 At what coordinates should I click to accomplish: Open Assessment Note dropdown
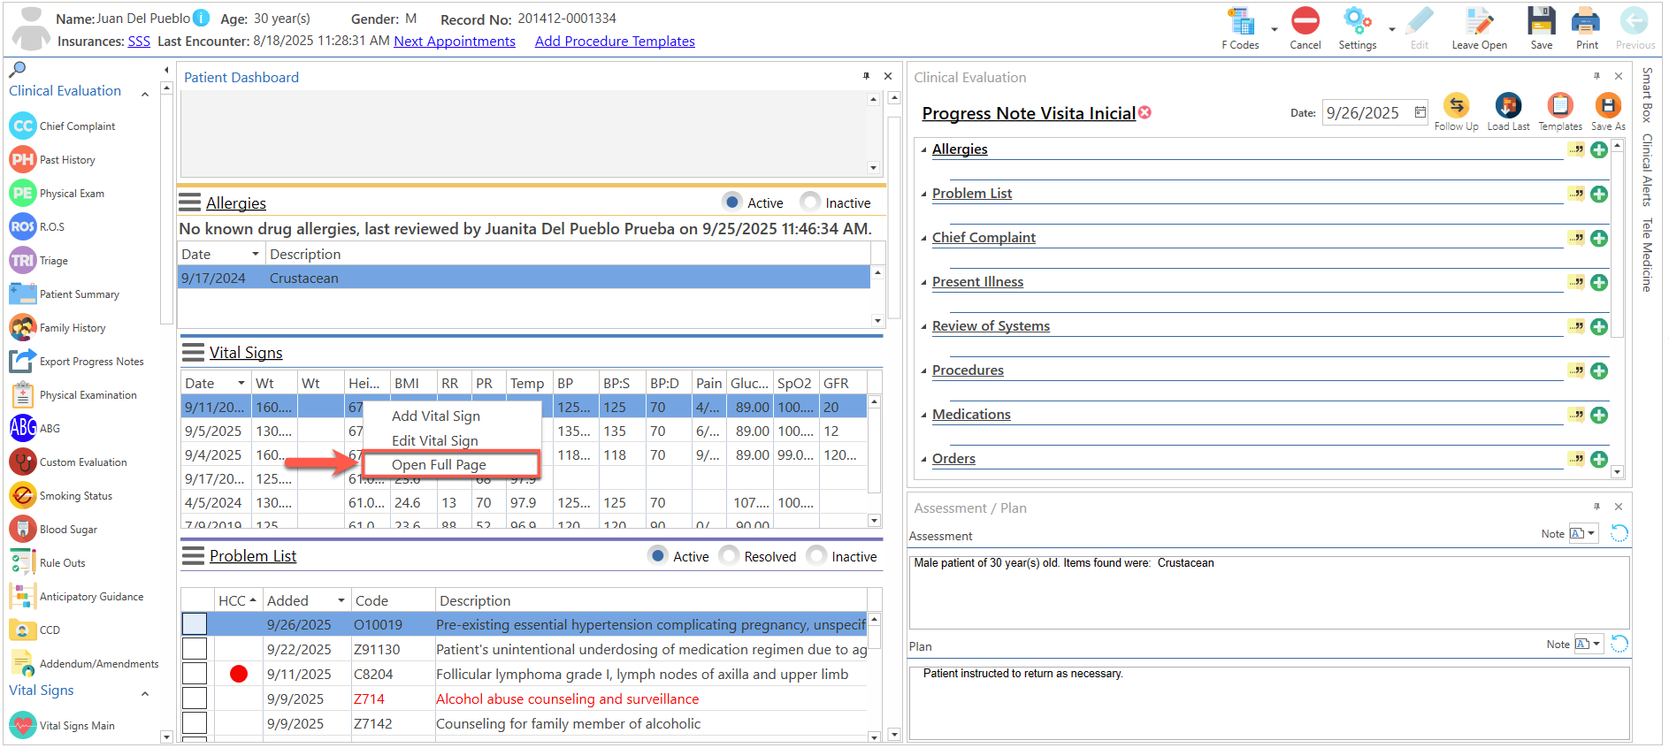pos(1591,533)
